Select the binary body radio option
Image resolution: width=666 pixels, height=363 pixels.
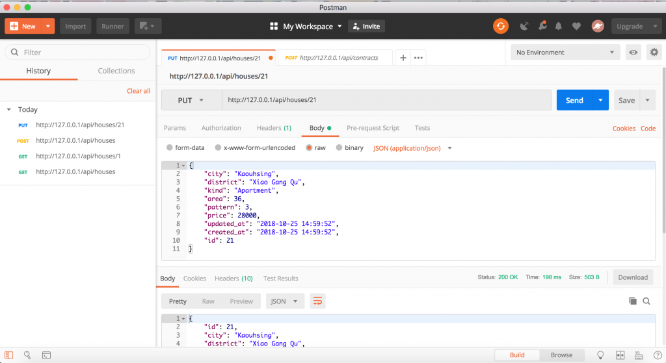[x=339, y=147]
